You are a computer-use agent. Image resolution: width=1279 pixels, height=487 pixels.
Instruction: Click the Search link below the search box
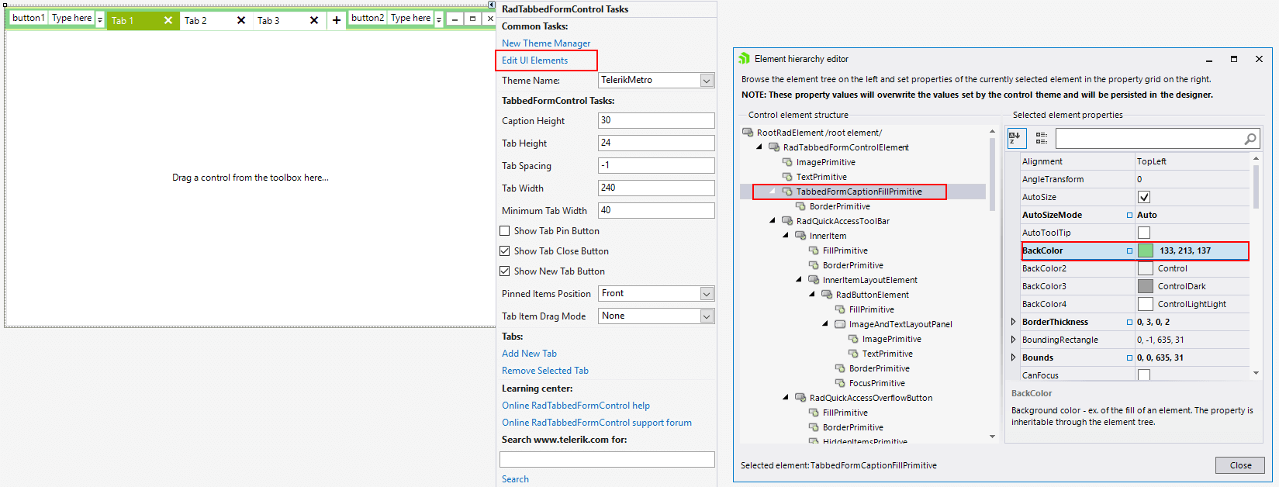(515, 479)
